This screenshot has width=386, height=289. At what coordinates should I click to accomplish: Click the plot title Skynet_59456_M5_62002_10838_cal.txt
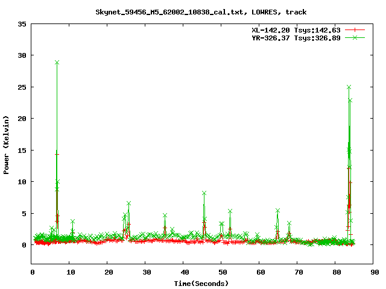(169, 12)
